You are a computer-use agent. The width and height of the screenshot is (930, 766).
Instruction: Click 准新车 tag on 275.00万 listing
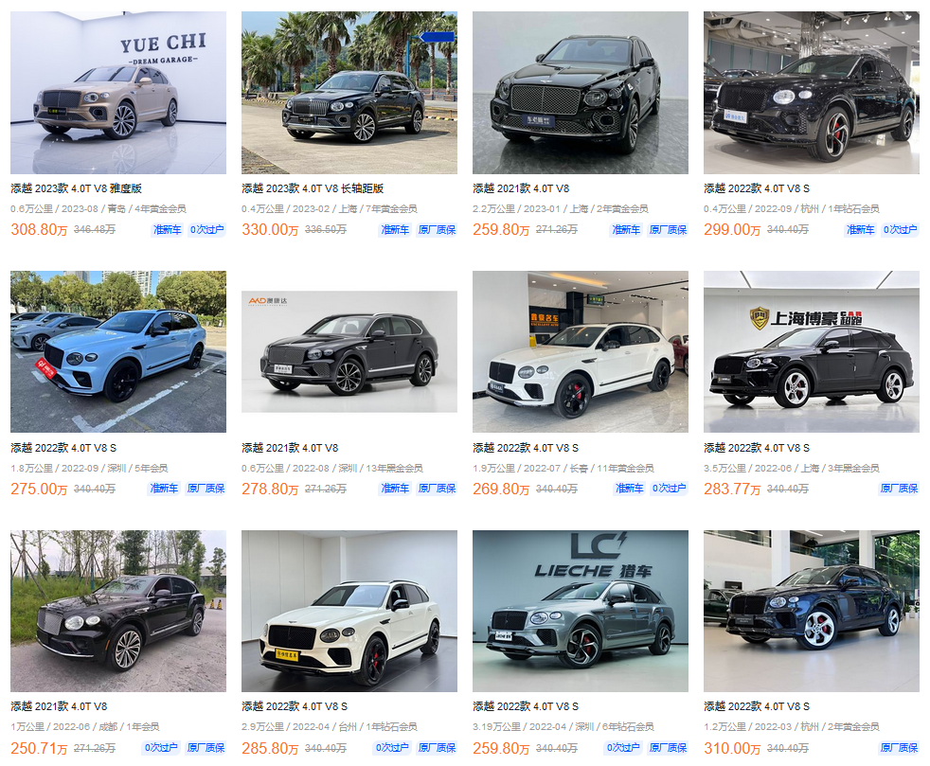164,489
